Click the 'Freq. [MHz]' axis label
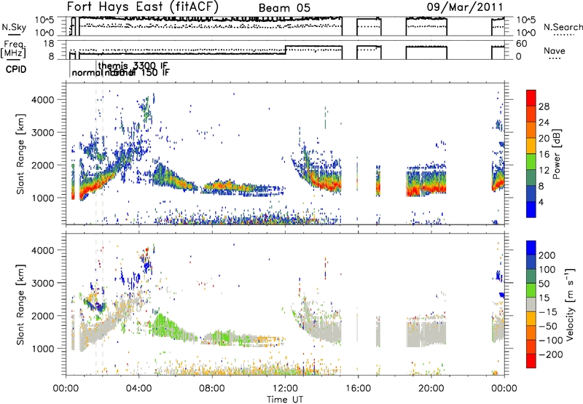 (13, 50)
